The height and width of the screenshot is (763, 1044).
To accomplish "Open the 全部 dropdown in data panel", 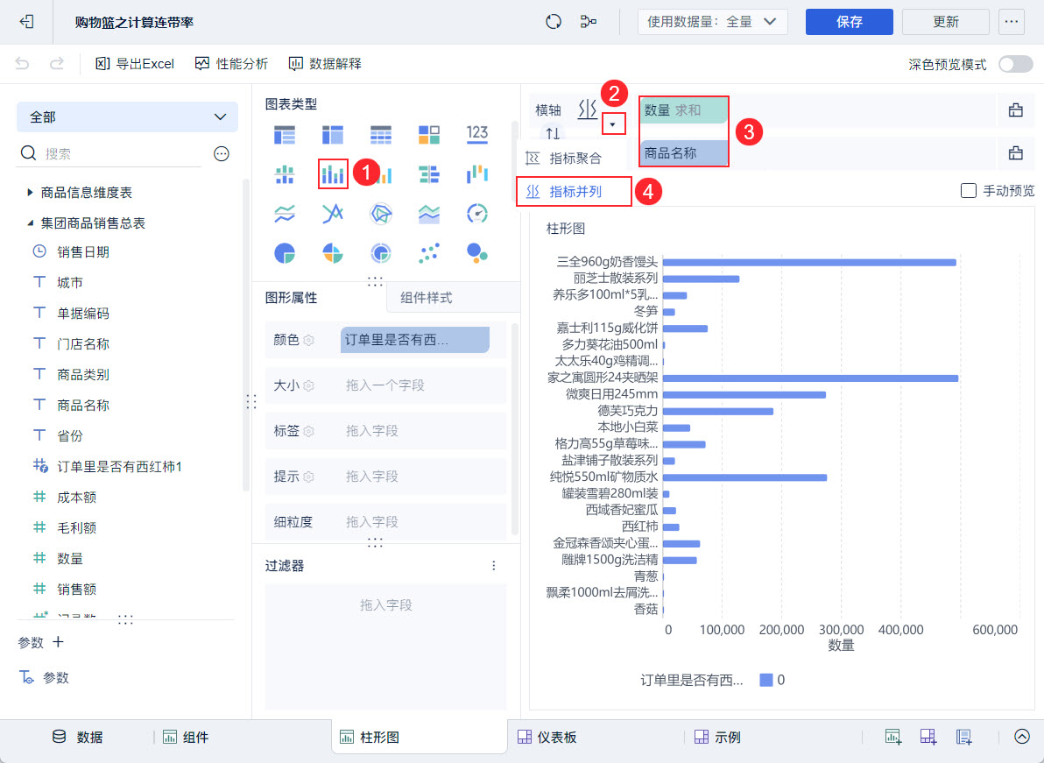I will (x=127, y=117).
